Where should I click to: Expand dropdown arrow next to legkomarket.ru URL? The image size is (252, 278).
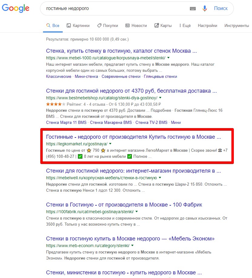(x=110, y=144)
